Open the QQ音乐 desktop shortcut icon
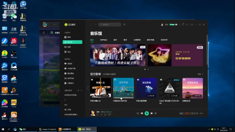 [x=5, y=54]
